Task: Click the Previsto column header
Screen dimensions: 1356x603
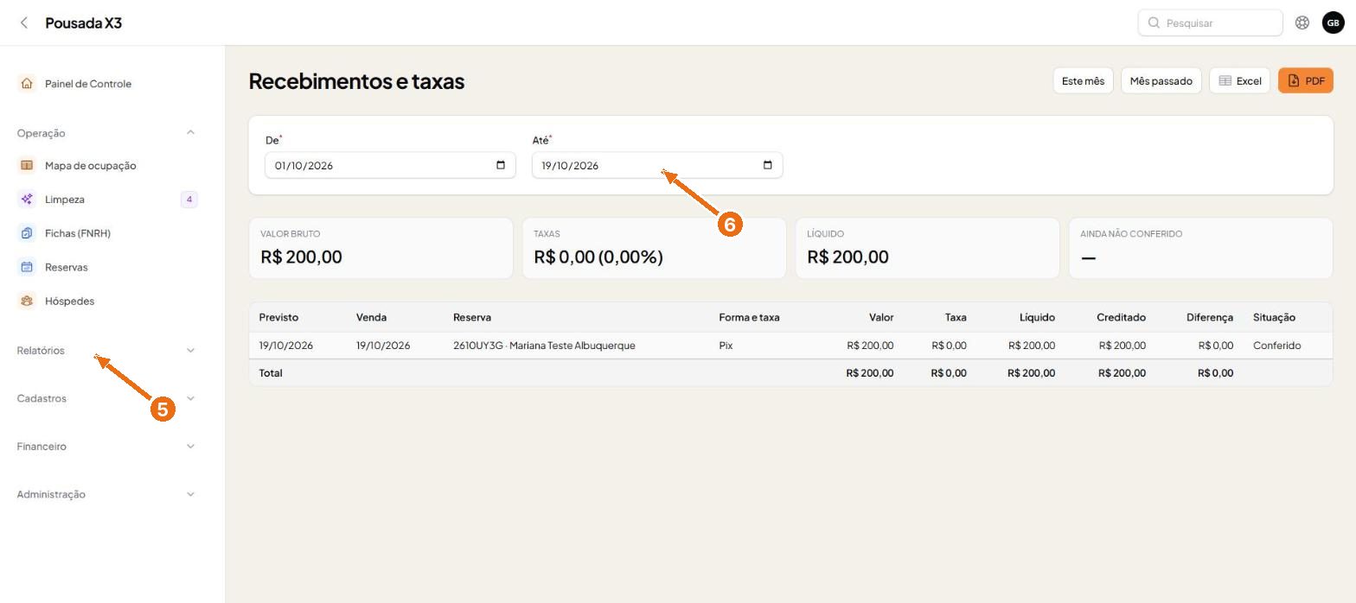Action: coord(278,317)
